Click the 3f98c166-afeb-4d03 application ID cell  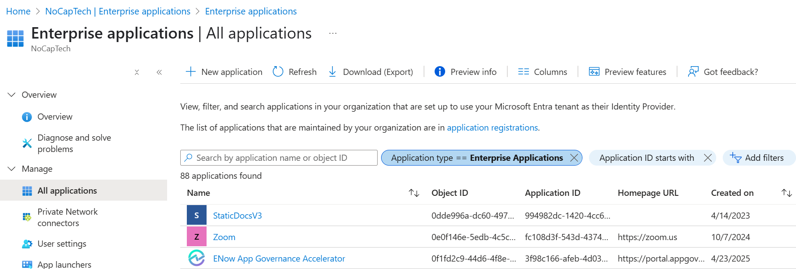(567, 258)
